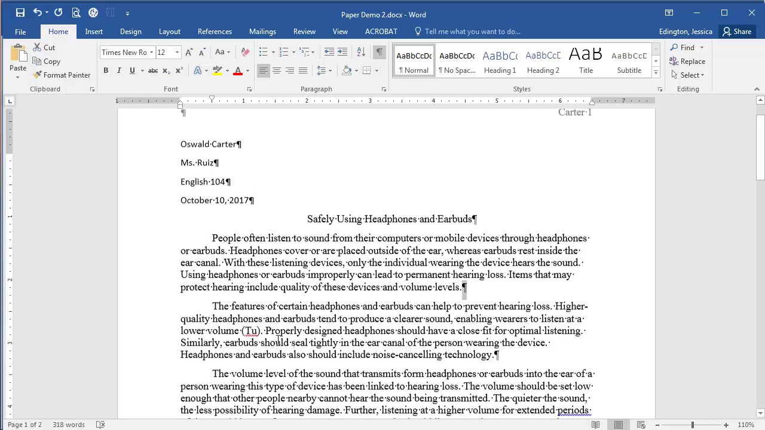The width and height of the screenshot is (765, 430).
Task: Apply superscript formatting
Action: [179, 71]
